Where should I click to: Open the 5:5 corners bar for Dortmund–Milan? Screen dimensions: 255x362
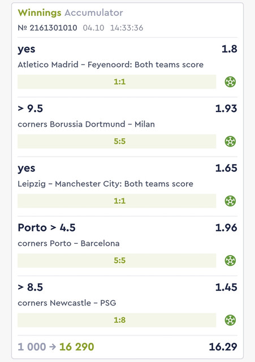click(x=117, y=141)
